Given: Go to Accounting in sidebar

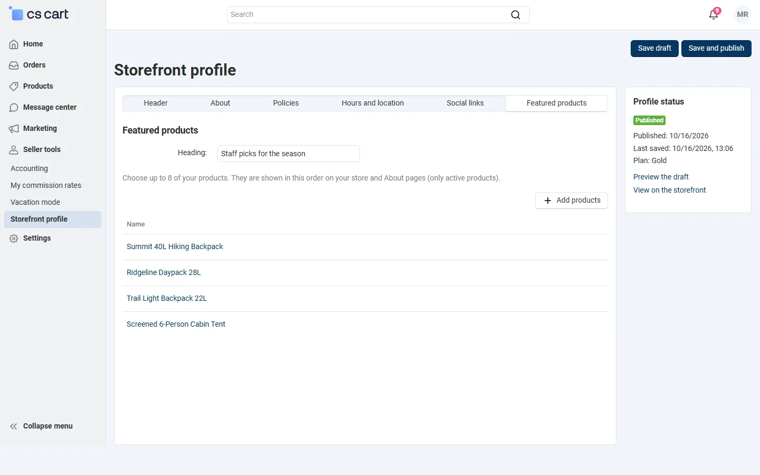Looking at the screenshot, I should 29,168.
